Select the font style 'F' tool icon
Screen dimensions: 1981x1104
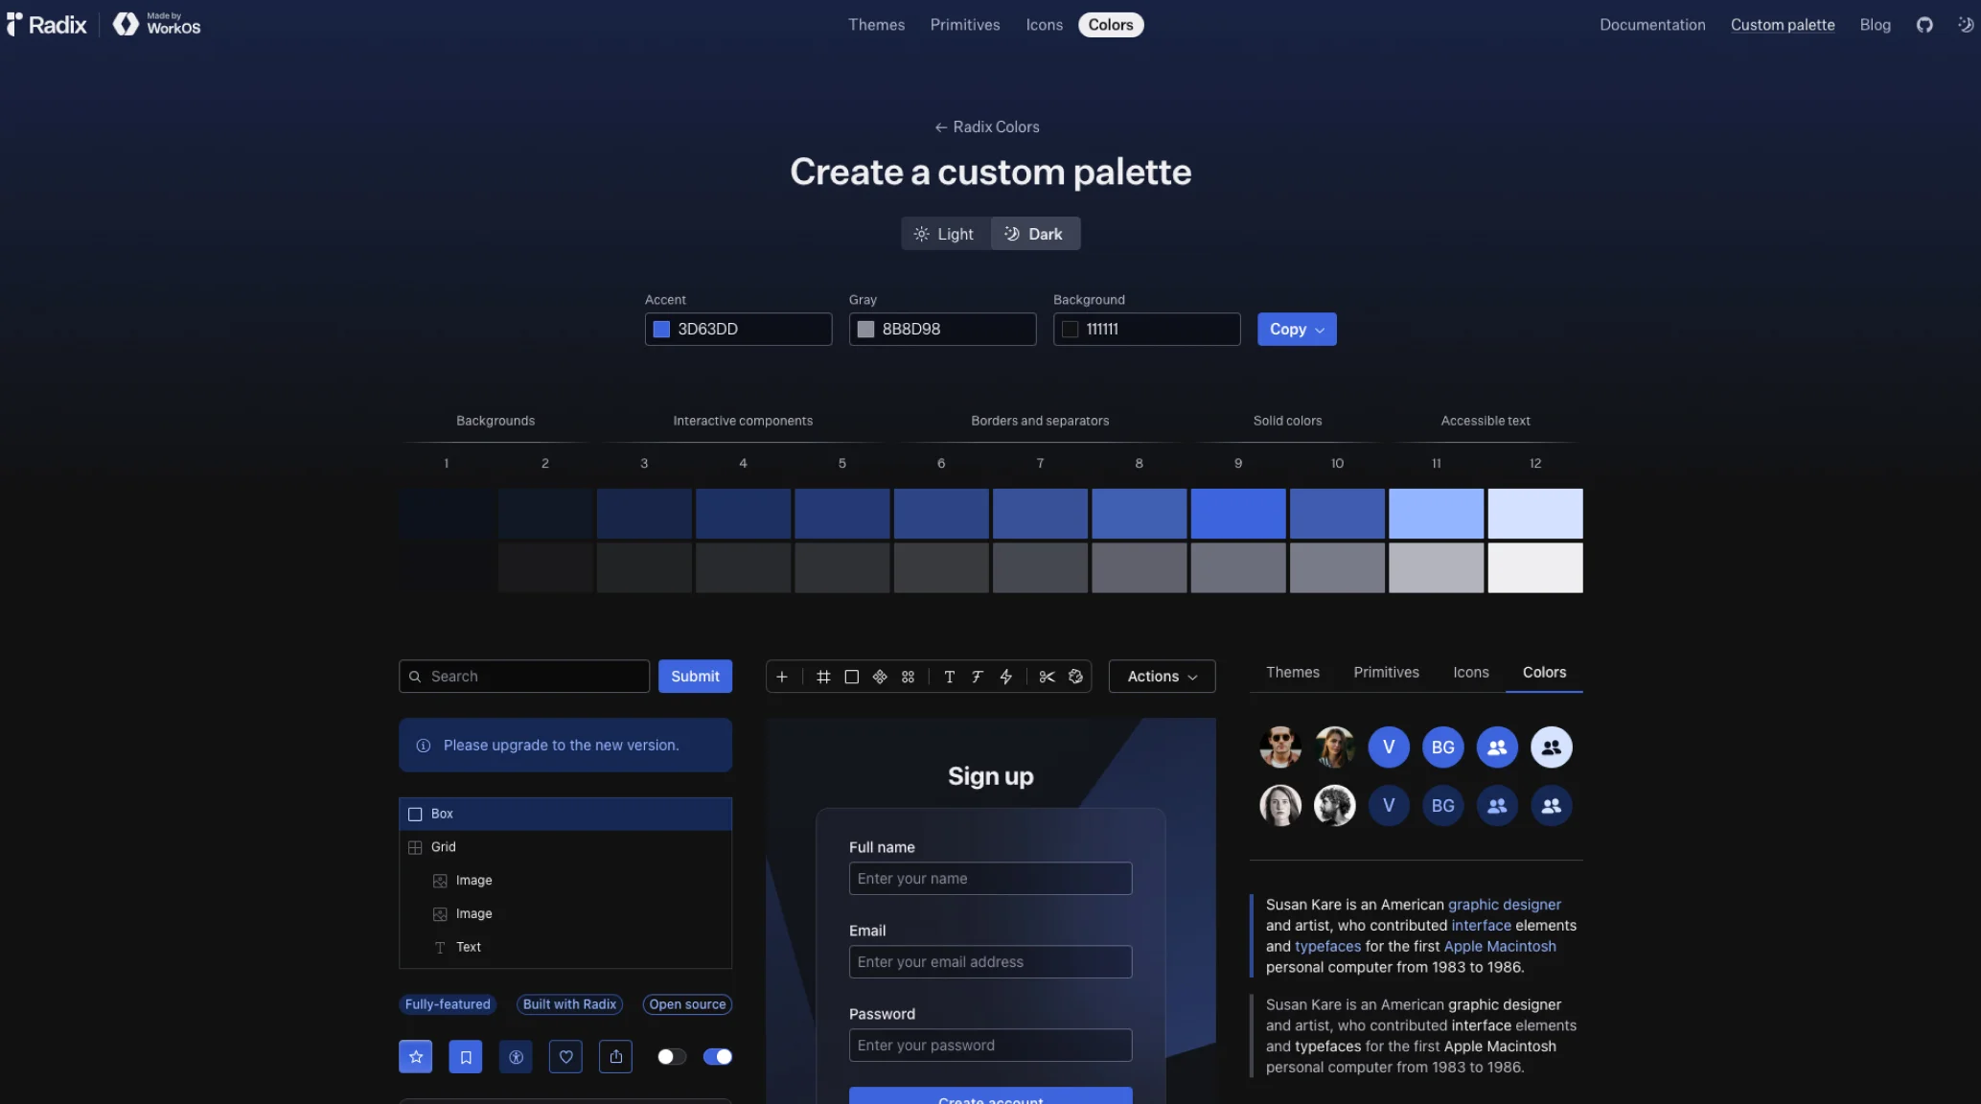pos(978,677)
